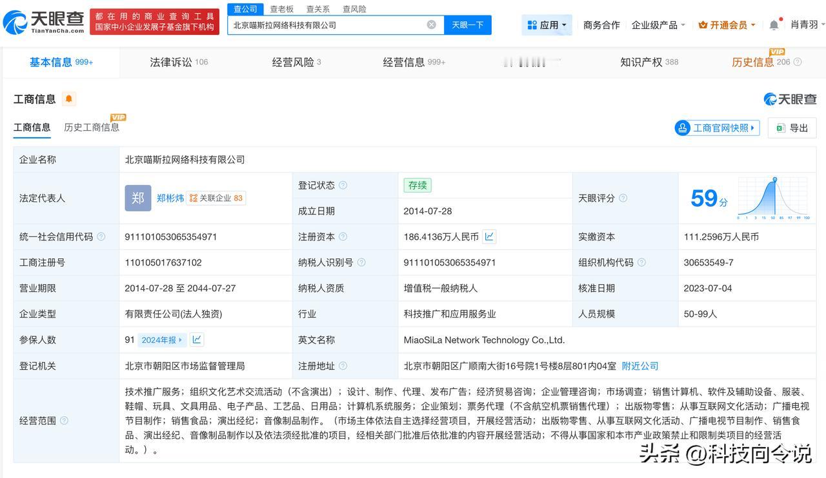Image resolution: width=826 pixels, height=478 pixels.
Task: Open the 商务合作 link
Action: [x=601, y=25]
